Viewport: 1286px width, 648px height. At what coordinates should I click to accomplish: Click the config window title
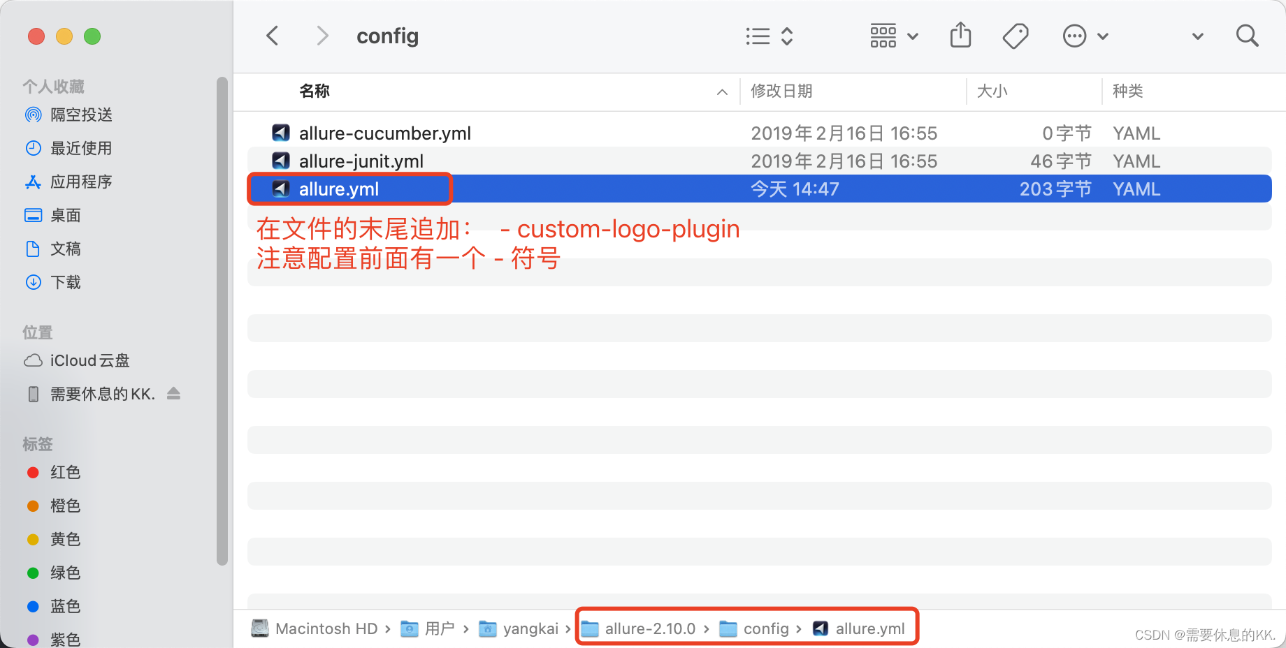click(388, 36)
